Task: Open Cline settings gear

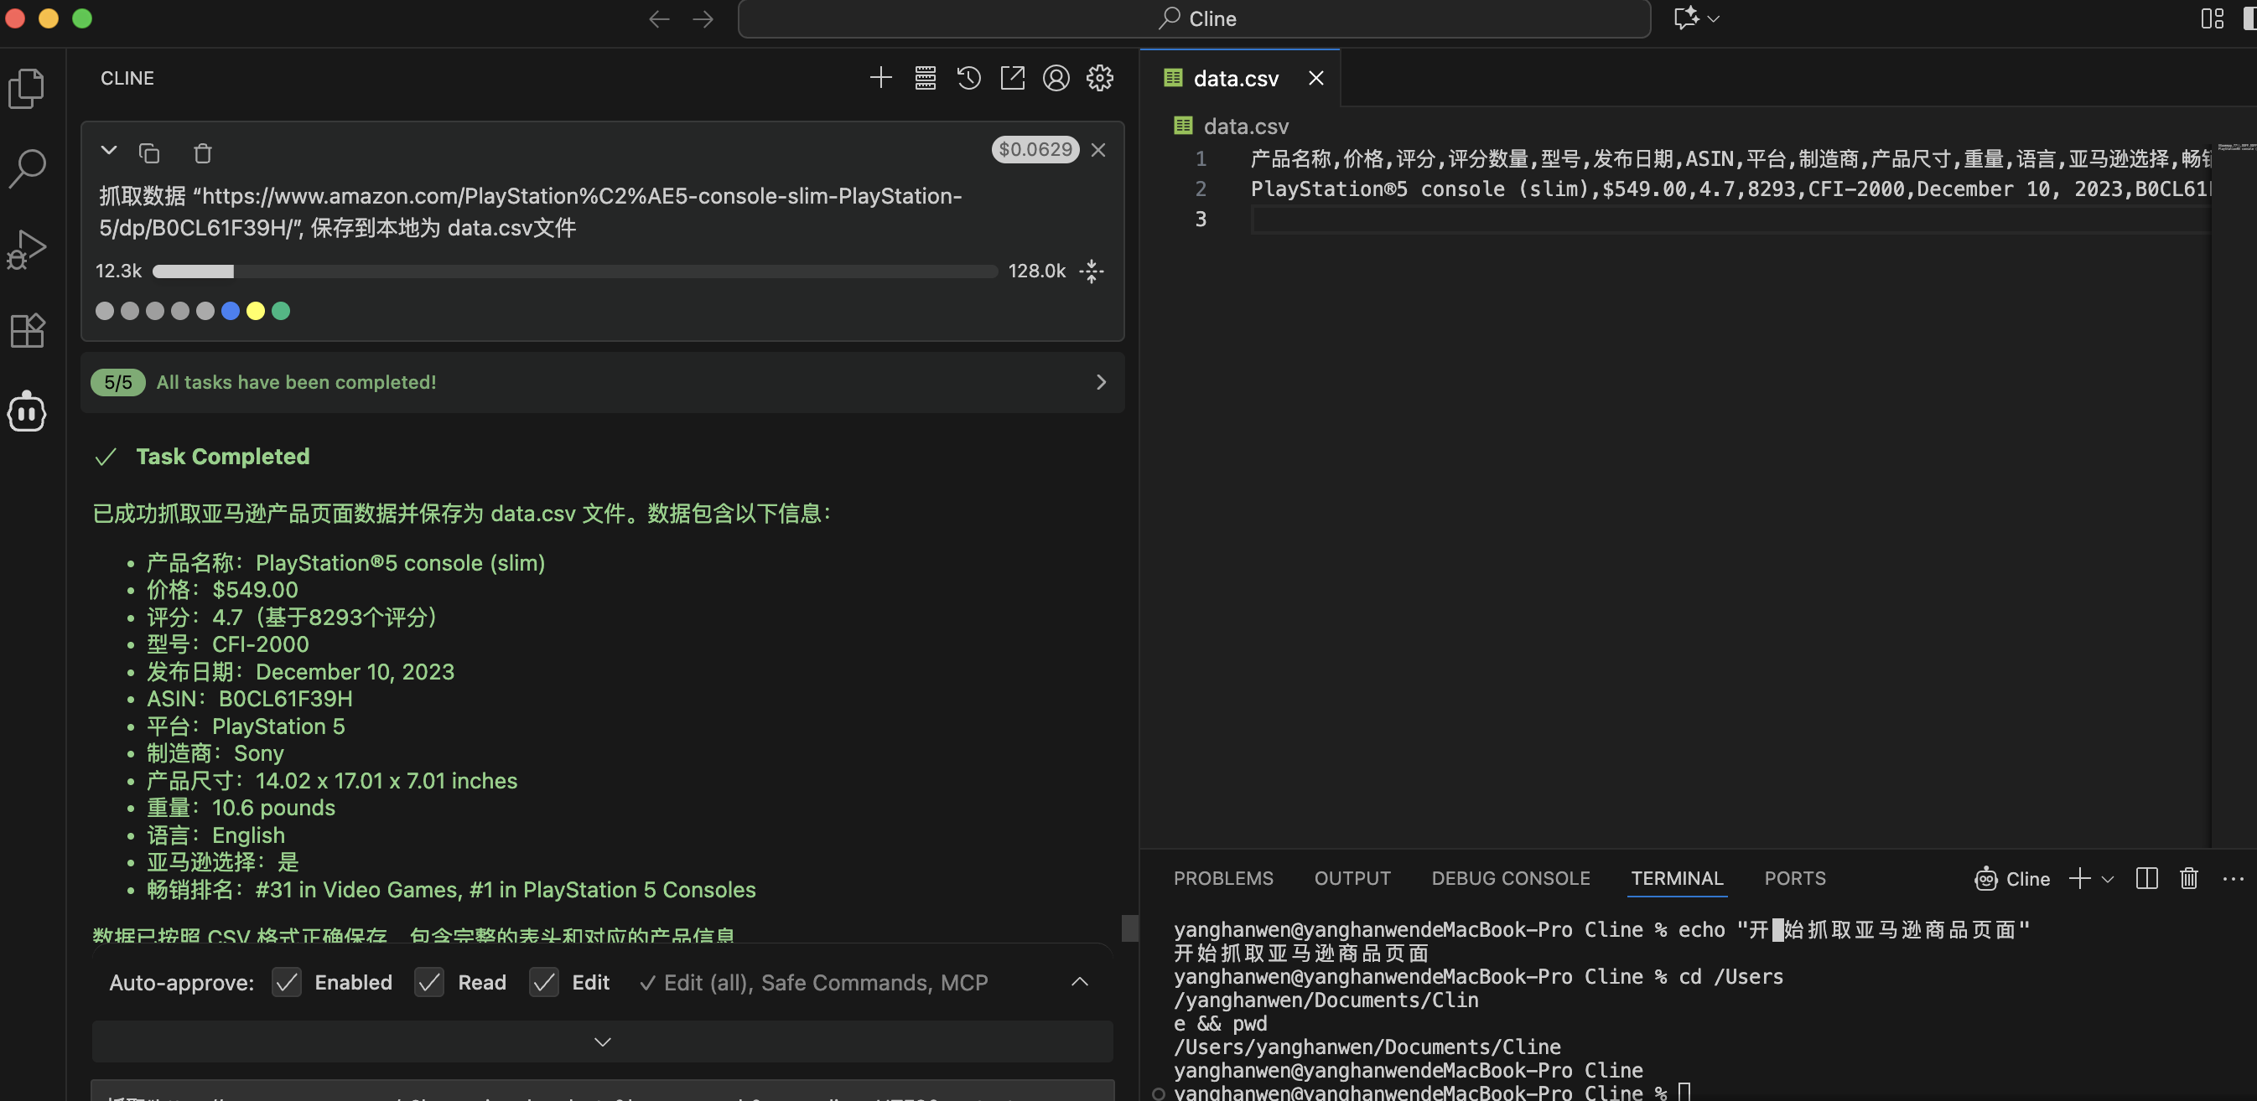Action: (1101, 78)
